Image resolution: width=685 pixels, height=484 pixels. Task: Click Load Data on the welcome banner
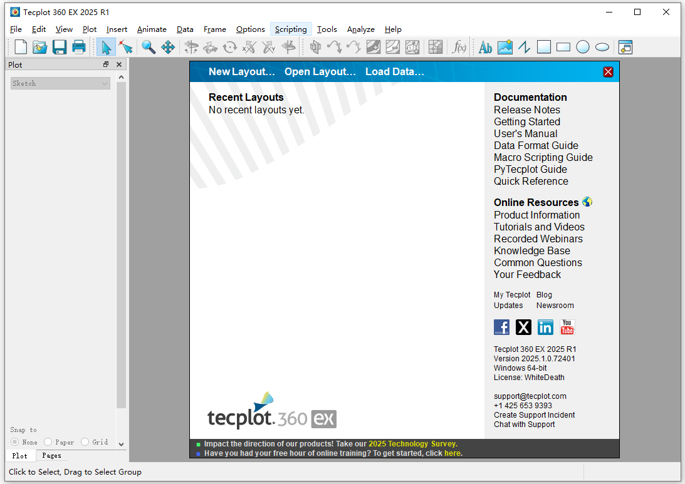point(394,71)
